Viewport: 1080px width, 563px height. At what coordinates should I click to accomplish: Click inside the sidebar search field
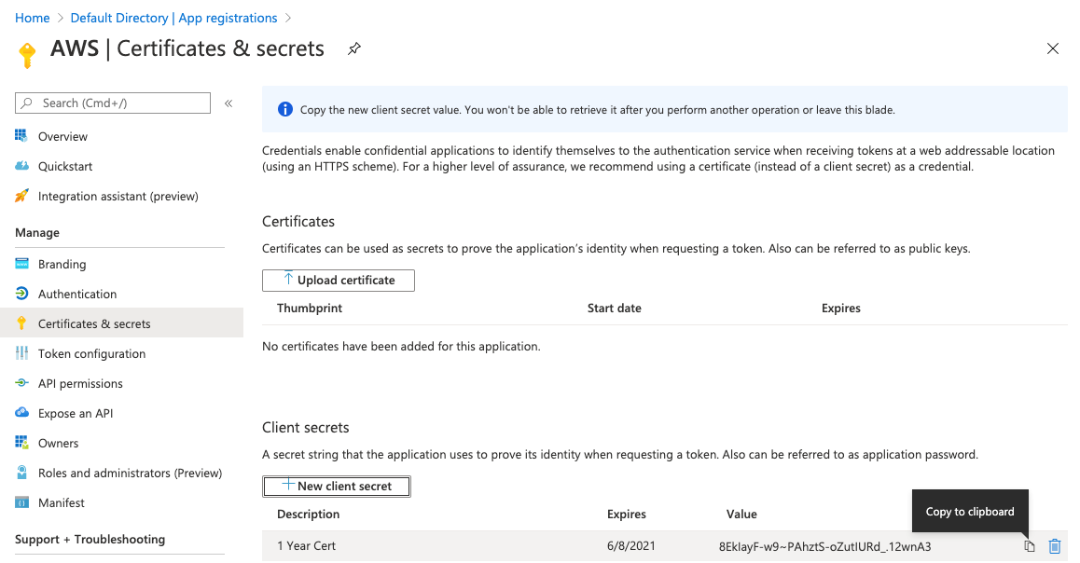(x=112, y=103)
